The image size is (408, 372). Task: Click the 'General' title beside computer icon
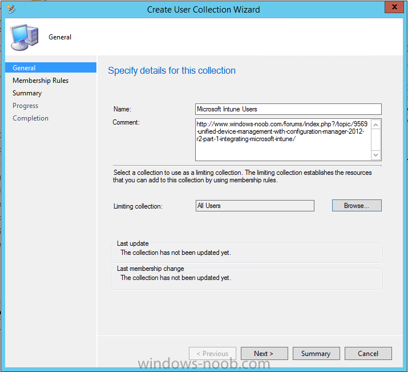click(60, 37)
